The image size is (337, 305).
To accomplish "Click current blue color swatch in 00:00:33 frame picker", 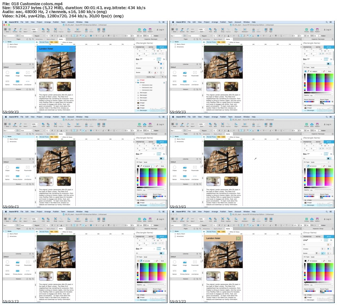I will (x=305, y=71).
